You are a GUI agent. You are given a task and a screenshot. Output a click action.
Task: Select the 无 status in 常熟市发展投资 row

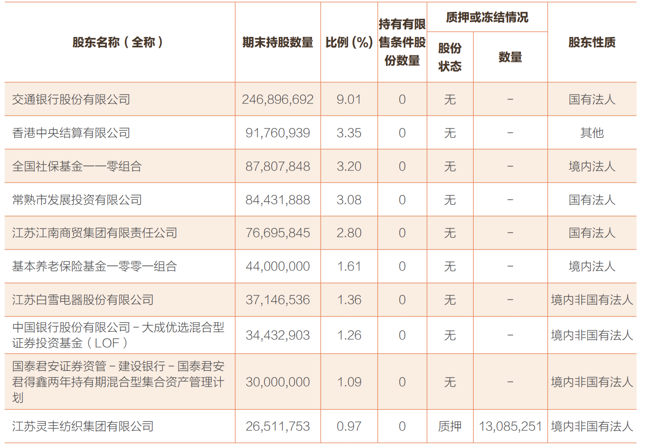[450, 200]
